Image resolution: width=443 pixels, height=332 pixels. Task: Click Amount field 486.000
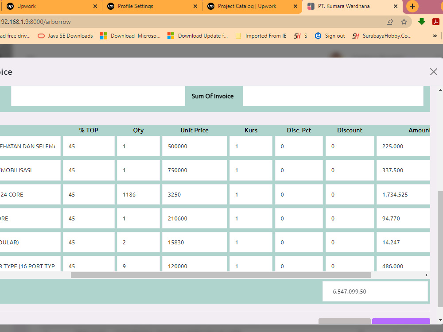click(x=404, y=264)
